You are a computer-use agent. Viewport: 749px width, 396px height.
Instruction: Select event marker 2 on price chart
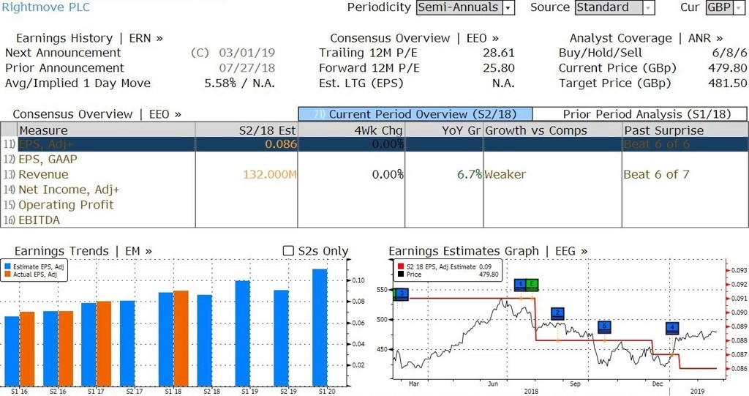point(557,313)
